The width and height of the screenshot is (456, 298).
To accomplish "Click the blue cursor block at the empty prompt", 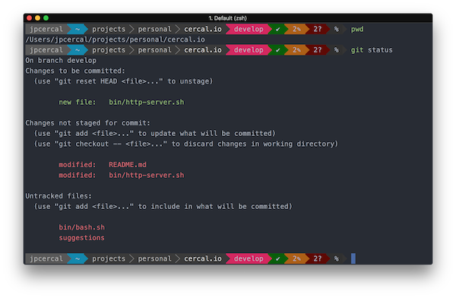I will pyautogui.click(x=353, y=258).
